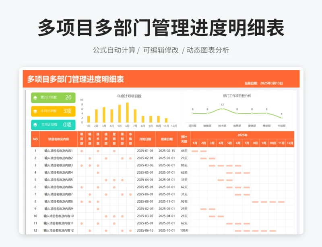
Task: Click the start date 2025-03-07
Action: [145, 216]
